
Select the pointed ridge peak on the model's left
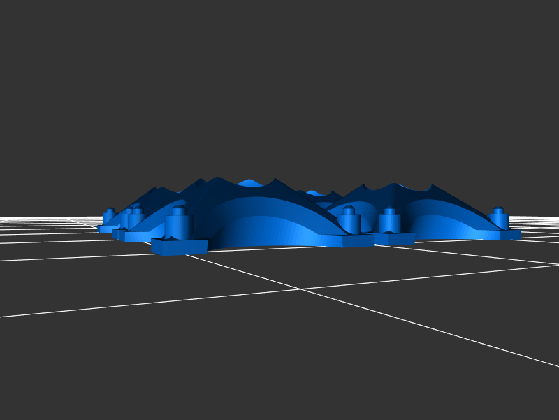(161, 188)
